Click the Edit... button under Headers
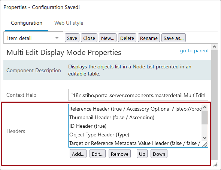The image size is (221, 170). point(97,154)
